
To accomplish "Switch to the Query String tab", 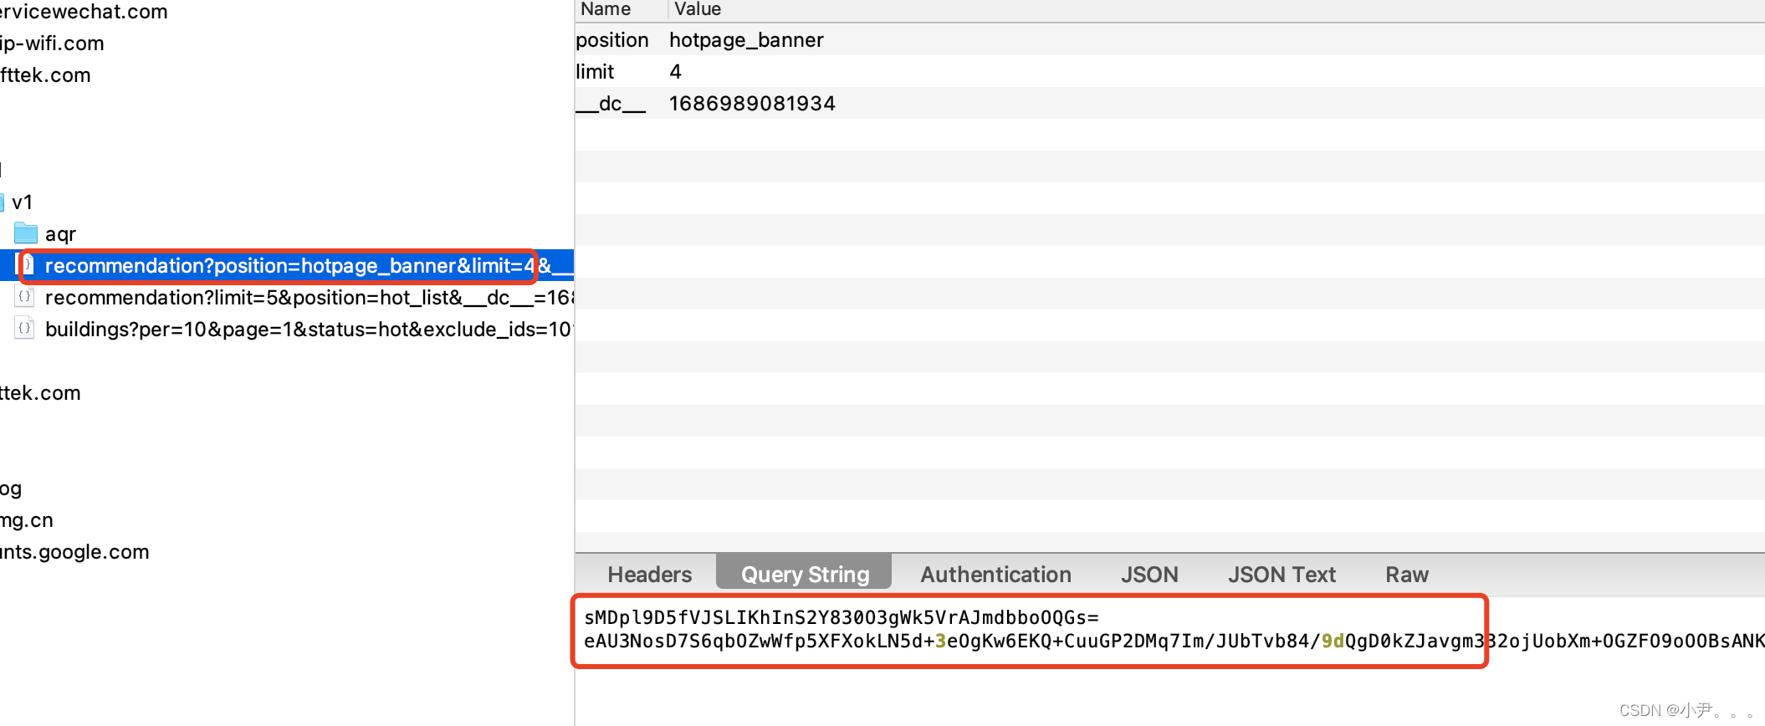I will [805, 575].
